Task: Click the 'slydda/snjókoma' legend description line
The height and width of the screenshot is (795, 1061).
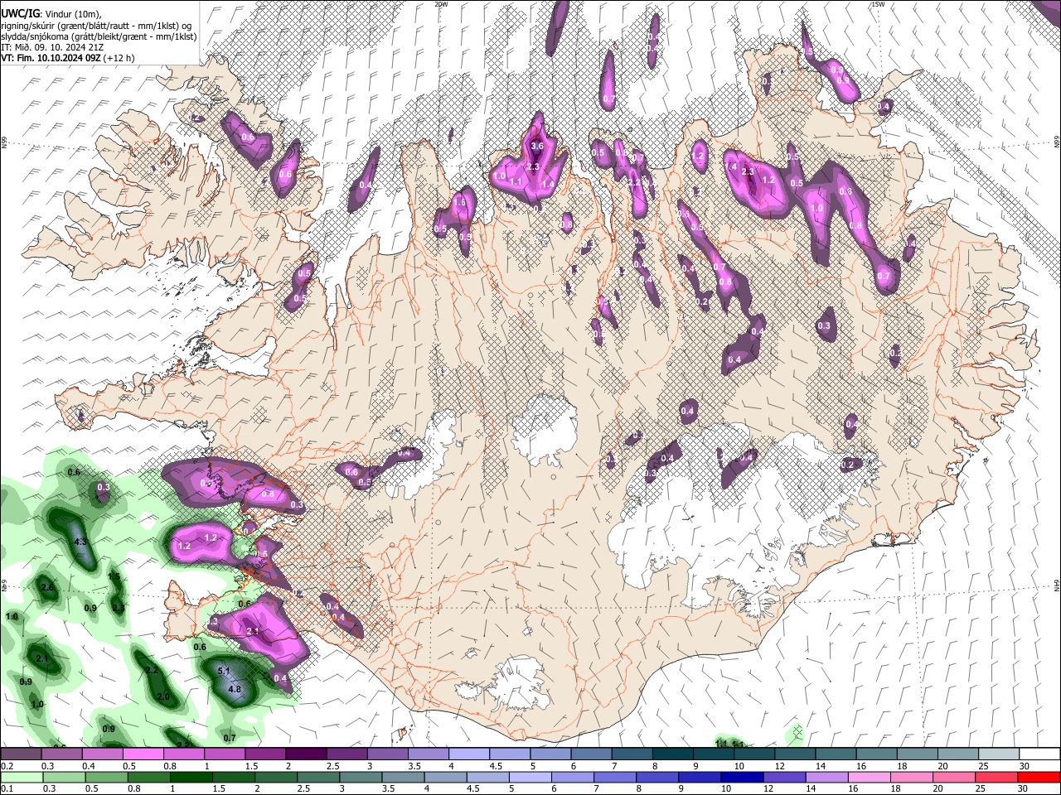Action: (99, 36)
